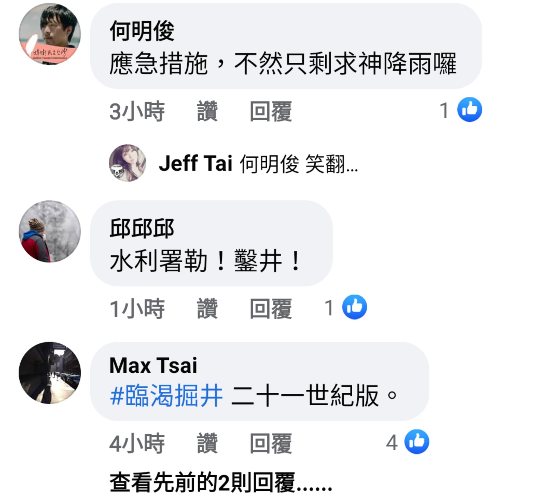Open the like reaction icon on Max Tsai's comment
This screenshot has height=499, width=560.
coord(417,442)
